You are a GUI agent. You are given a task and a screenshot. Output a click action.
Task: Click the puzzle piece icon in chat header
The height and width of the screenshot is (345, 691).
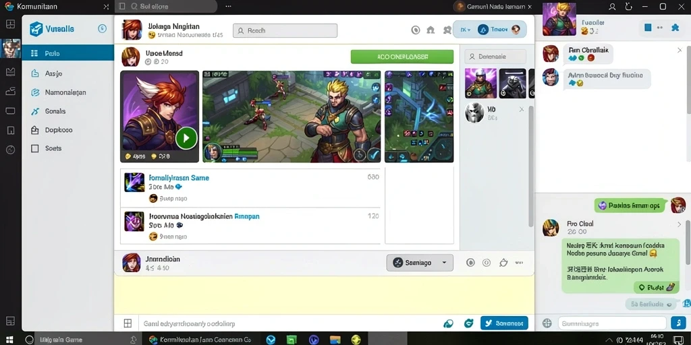tap(675, 27)
